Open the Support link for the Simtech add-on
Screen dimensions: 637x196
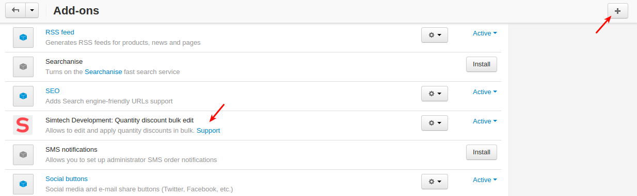point(208,131)
